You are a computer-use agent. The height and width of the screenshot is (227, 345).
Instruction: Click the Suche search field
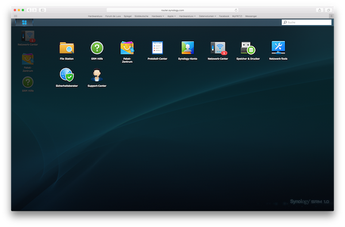click(306, 22)
